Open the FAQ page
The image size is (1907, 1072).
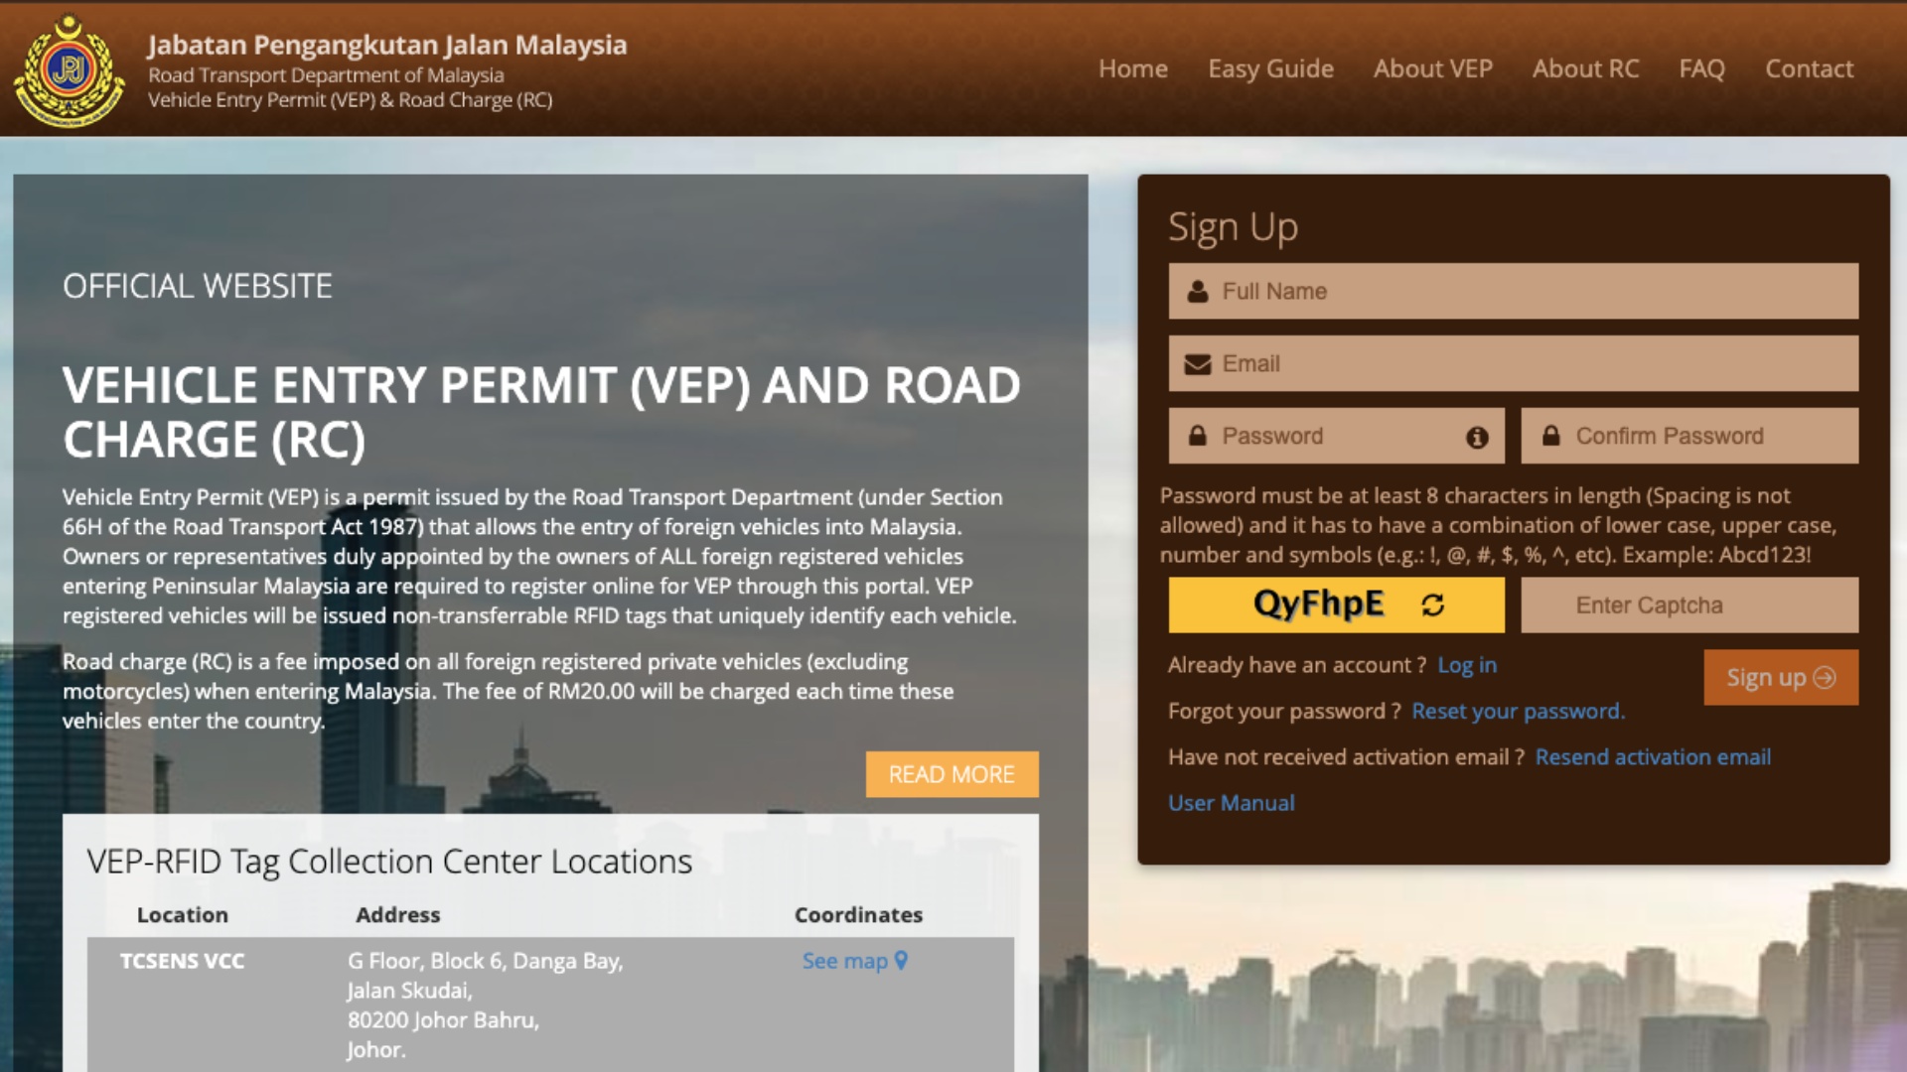point(1701,68)
